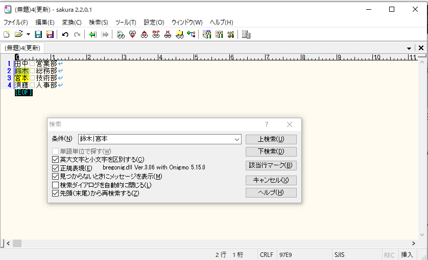The width and height of the screenshot is (428, 260).
Task: Switch to the (無題)4(更新) tab
Action: pyautogui.click(x=22, y=48)
